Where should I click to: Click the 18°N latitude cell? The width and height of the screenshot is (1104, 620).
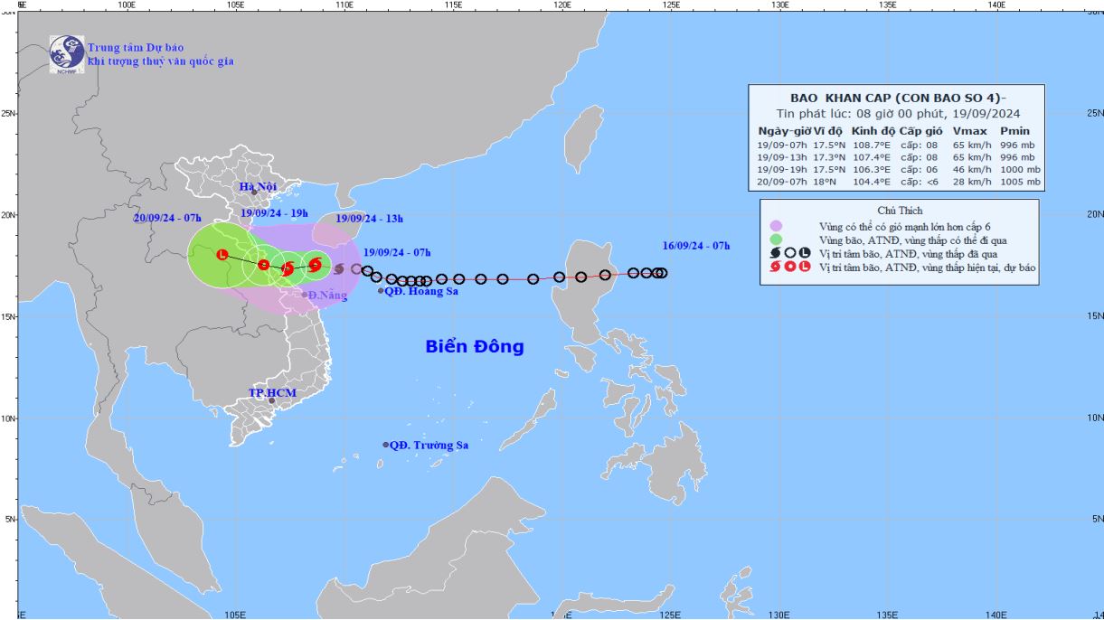coord(826,183)
